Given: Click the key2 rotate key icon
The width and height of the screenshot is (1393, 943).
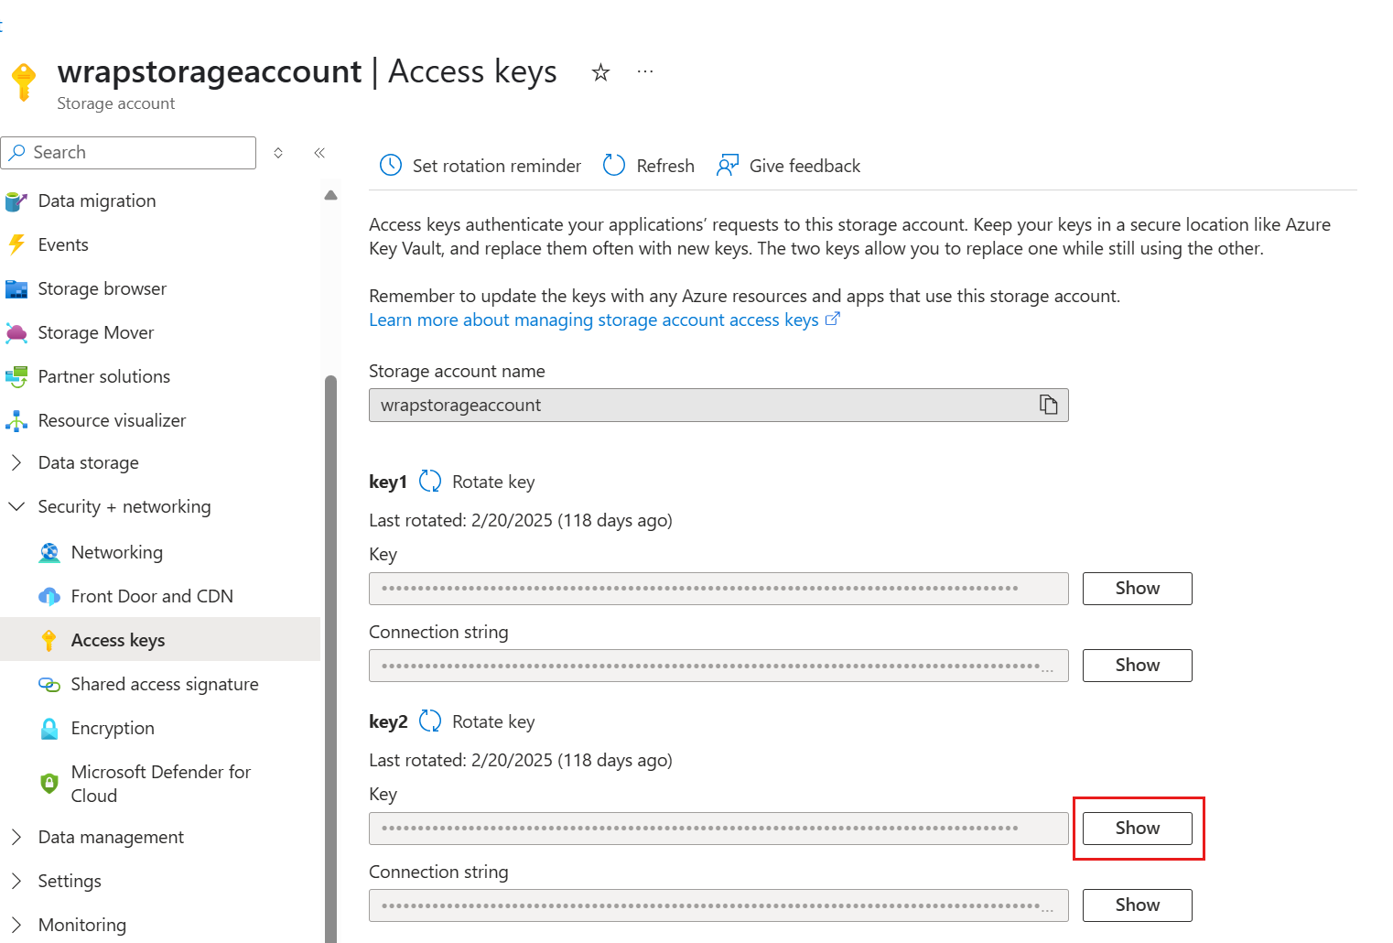Looking at the screenshot, I should (430, 721).
